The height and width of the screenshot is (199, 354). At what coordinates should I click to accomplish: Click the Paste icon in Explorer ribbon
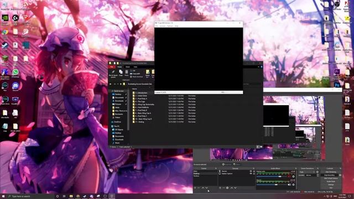click(127, 73)
